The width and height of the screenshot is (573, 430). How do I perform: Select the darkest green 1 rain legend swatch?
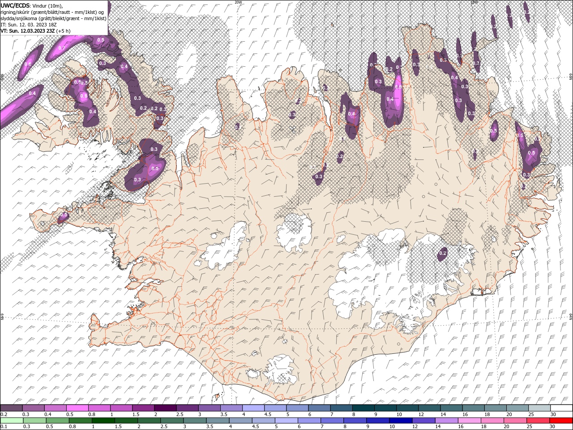coord(103,421)
